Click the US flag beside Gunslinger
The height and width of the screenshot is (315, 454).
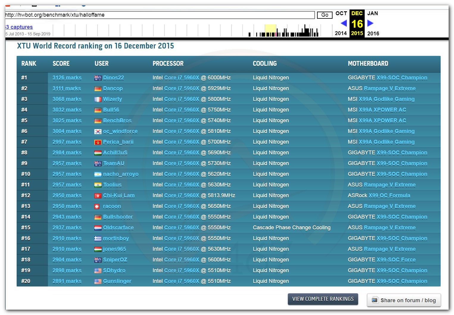point(98,281)
